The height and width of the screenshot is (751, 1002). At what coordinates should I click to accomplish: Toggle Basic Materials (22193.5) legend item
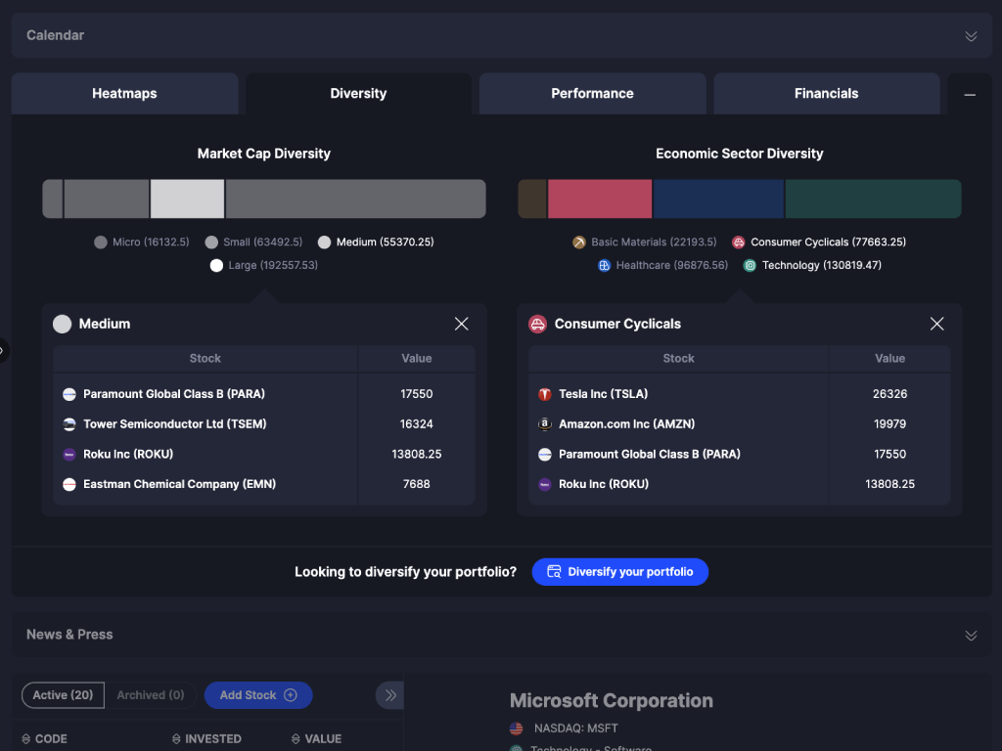(644, 243)
